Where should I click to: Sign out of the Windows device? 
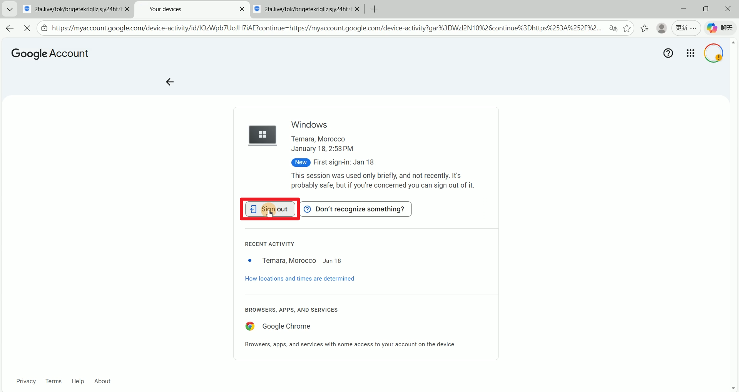270,209
